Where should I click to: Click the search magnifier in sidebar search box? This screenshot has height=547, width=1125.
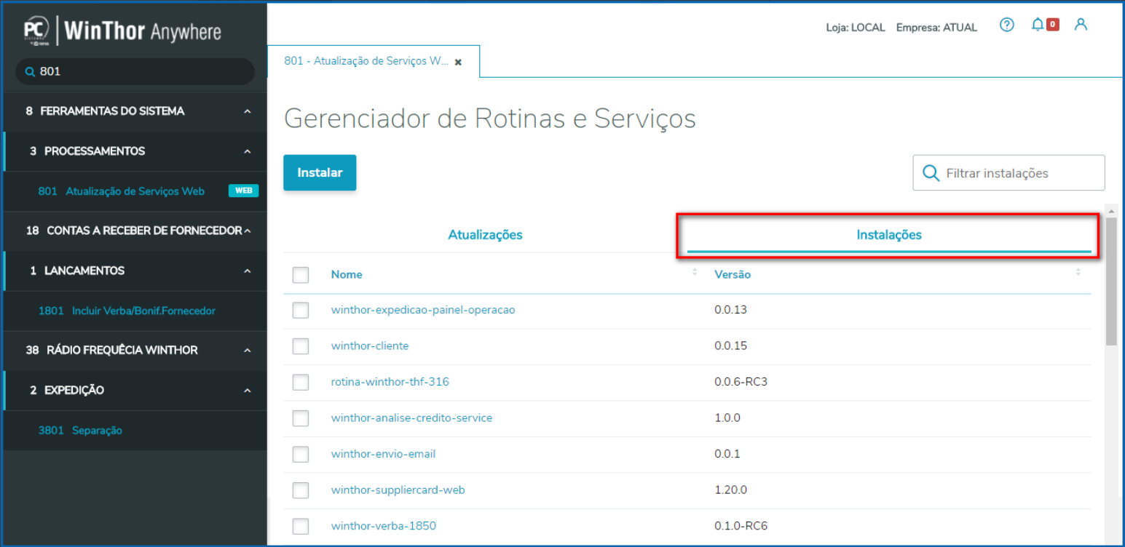pos(30,72)
